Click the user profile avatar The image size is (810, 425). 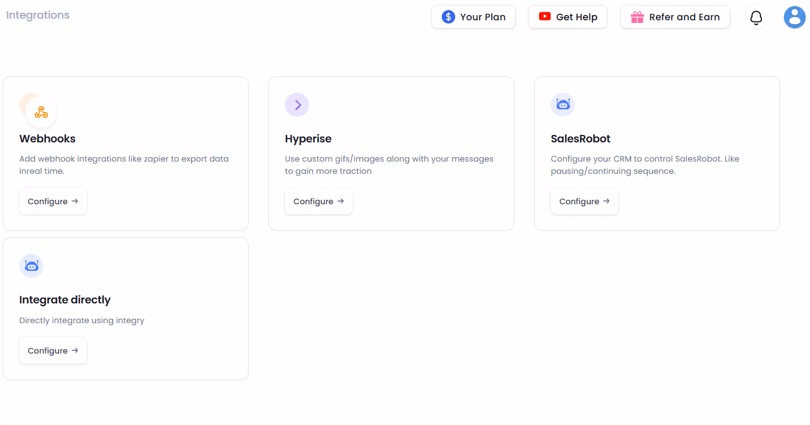795,17
